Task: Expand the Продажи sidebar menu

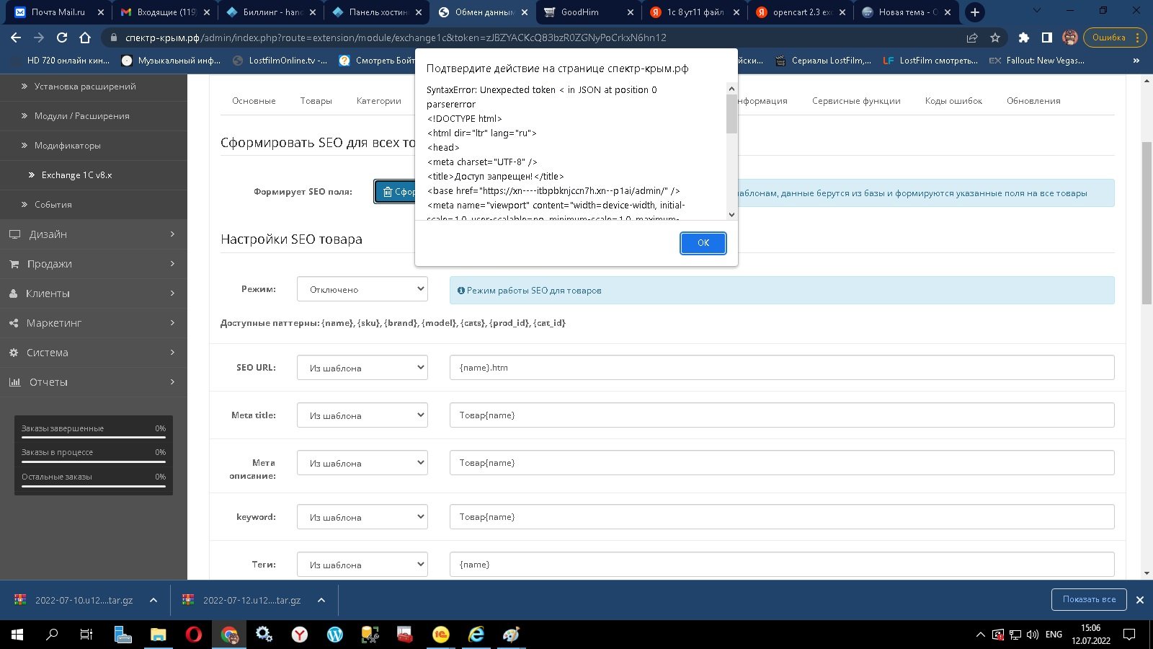Action: click(x=93, y=264)
